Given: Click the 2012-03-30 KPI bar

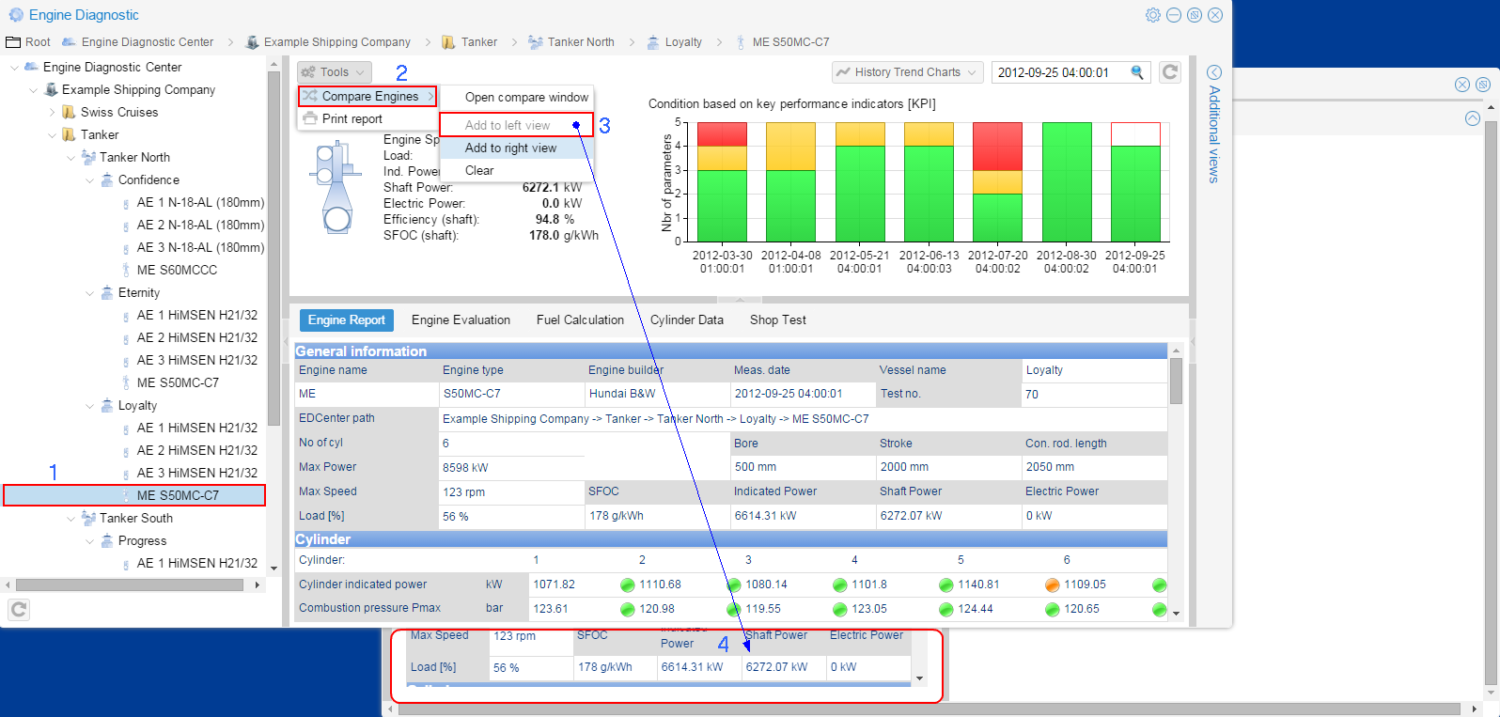Looking at the screenshot, I should coord(722,182).
